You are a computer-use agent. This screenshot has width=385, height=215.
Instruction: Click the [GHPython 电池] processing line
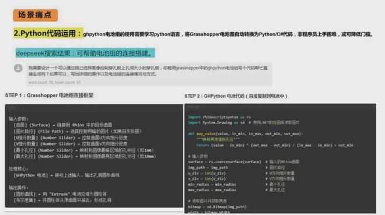click(x=66, y=175)
